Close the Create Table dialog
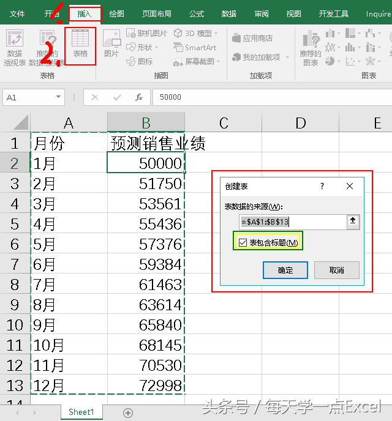Screen dimensions: 392x421 click(x=350, y=186)
